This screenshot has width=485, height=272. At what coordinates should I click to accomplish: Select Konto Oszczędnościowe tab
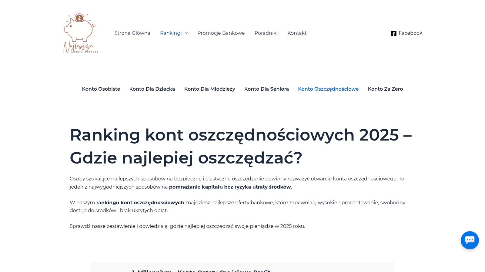pyautogui.click(x=328, y=89)
